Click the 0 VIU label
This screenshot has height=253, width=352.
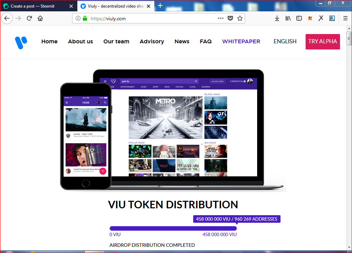115,234
